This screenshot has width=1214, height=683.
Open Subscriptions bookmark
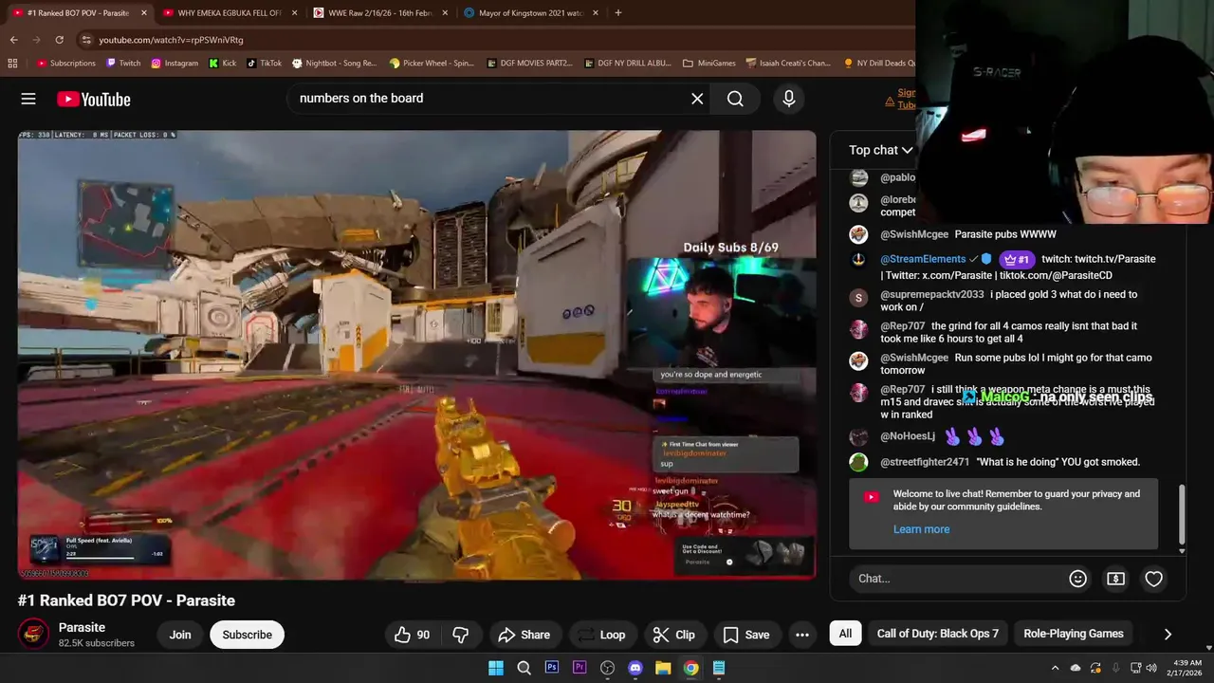(66, 64)
